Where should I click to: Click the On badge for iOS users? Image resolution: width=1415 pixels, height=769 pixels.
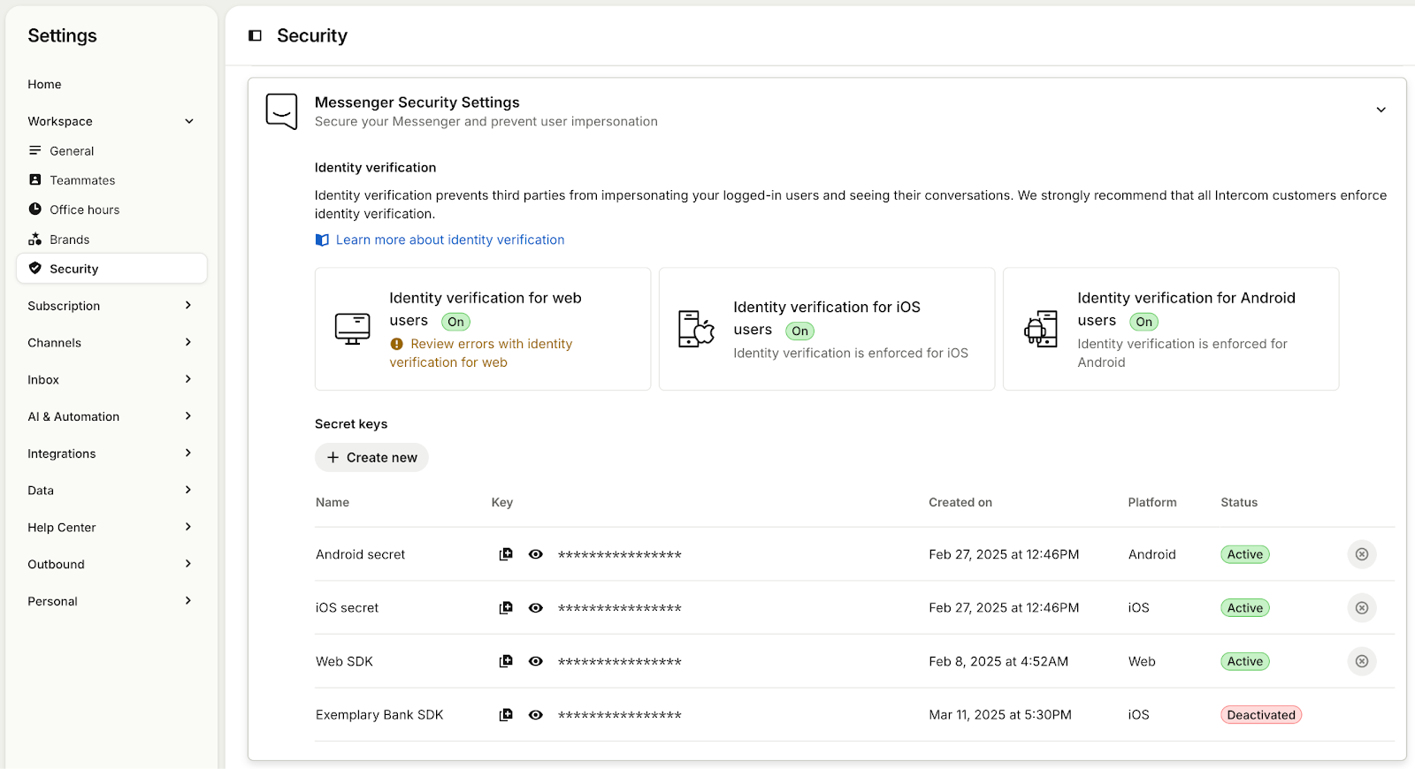click(x=799, y=331)
